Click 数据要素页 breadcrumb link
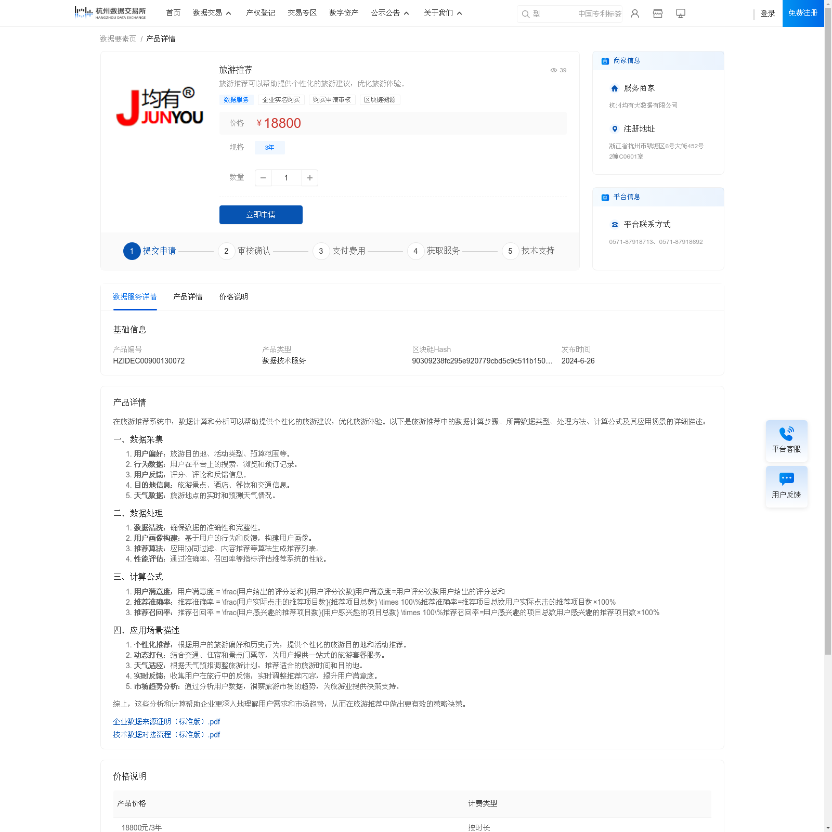Image resolution: width=832 pixels, height=832 pixels. click(x=118, y=39)
